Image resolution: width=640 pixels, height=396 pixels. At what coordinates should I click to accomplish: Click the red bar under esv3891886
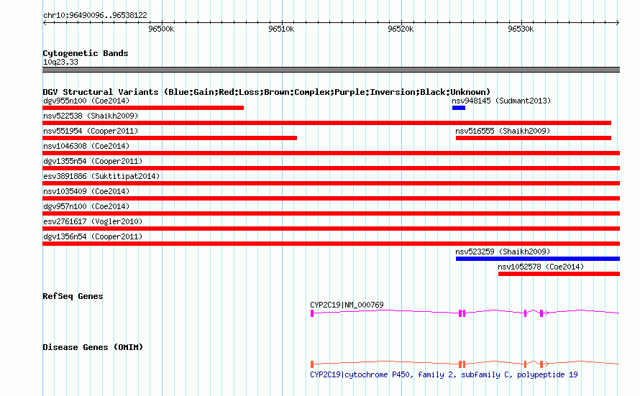[x=331, y=183]
